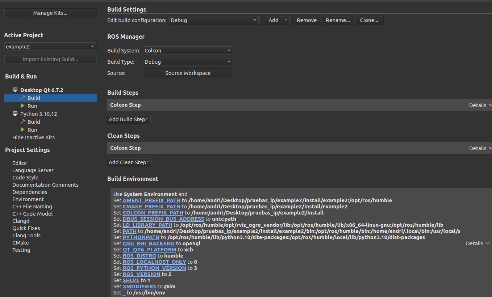Click Build Steps Colcon Step row label
Image resolution: width=492 pixels, height=297 pixels.
[x=125, y=105]
